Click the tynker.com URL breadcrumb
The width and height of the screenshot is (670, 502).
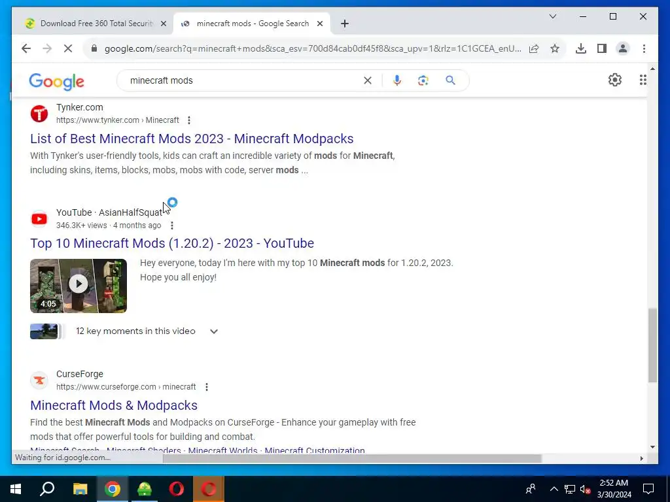118,120
